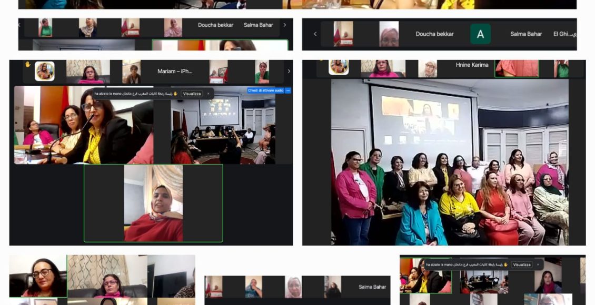Click the raised hand icon above the left meeting
The height and width of the screenshot is (305, 595).
point(28,64)
